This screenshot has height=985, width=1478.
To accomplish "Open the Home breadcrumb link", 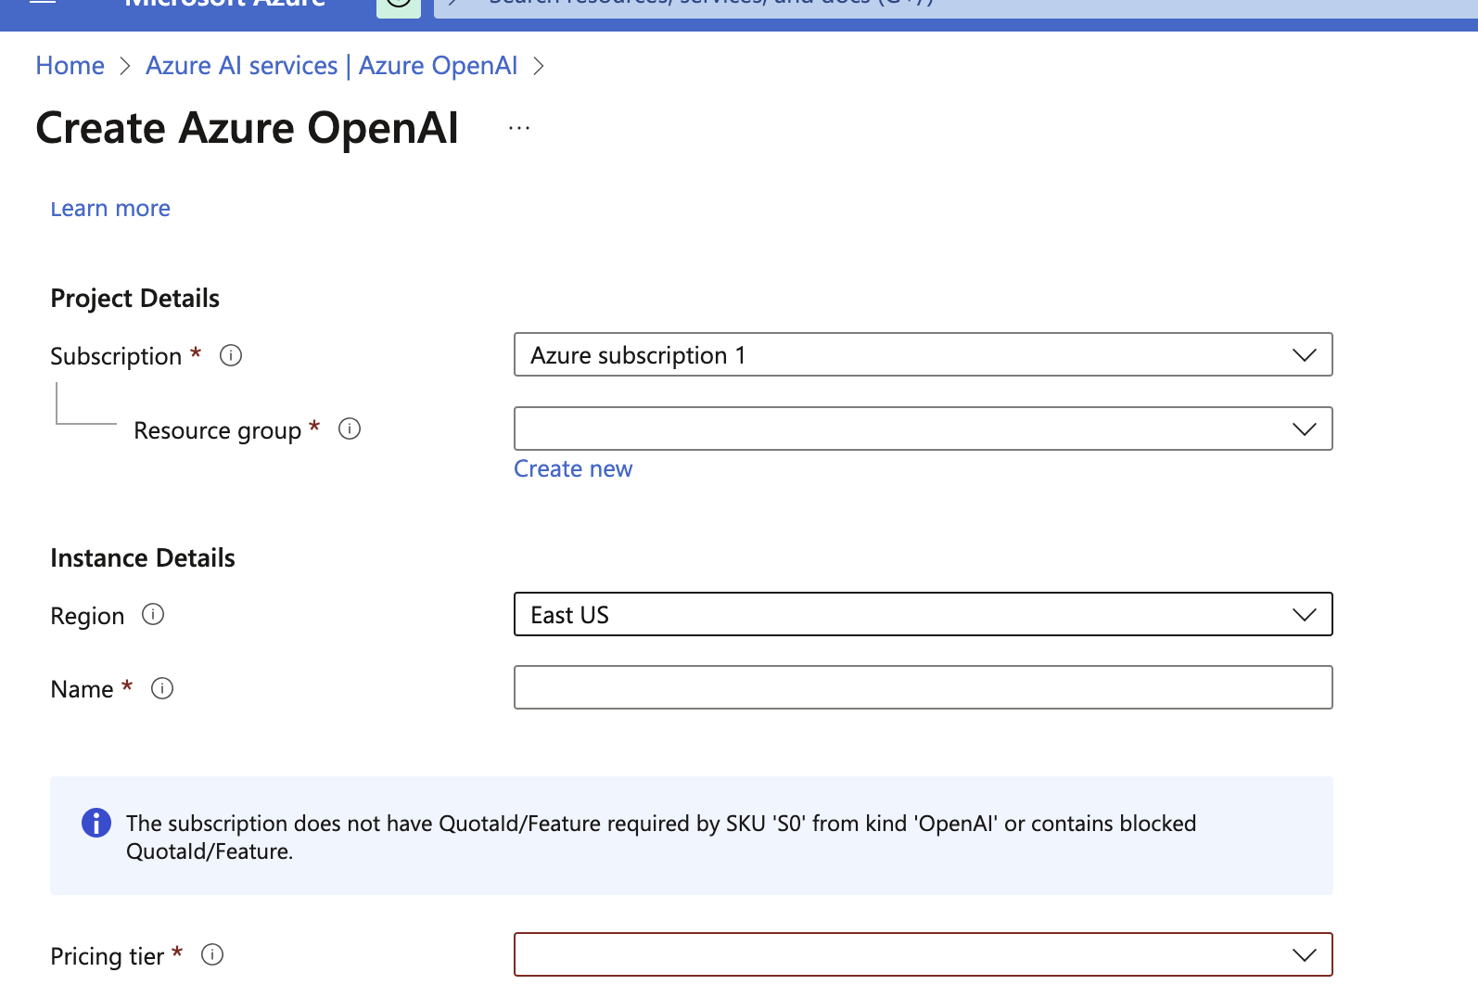I will pyautogui.click(x=70, y=66).
